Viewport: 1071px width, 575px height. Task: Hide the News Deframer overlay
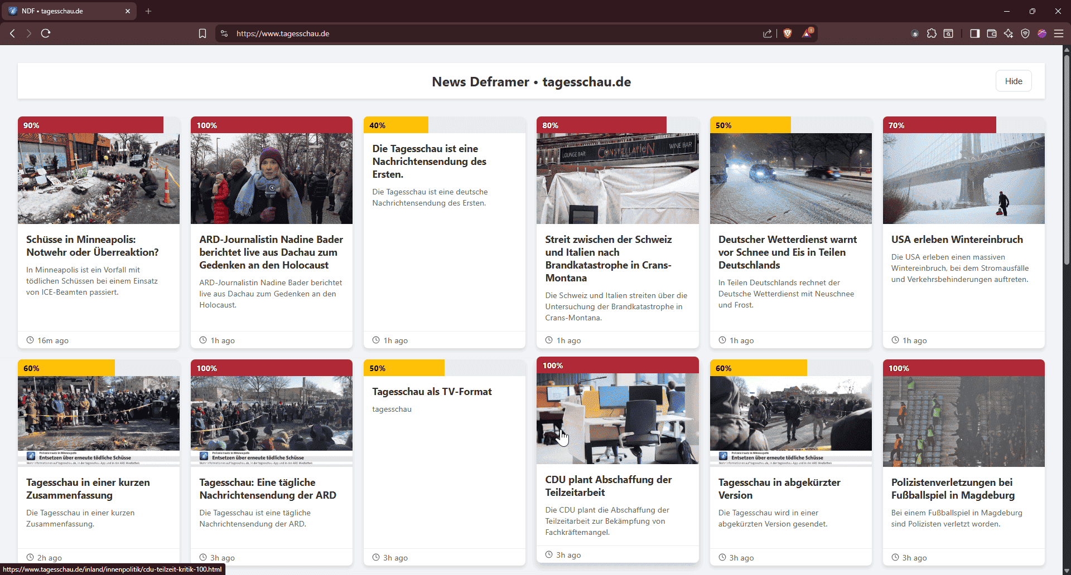click(x=1013, y=81)
